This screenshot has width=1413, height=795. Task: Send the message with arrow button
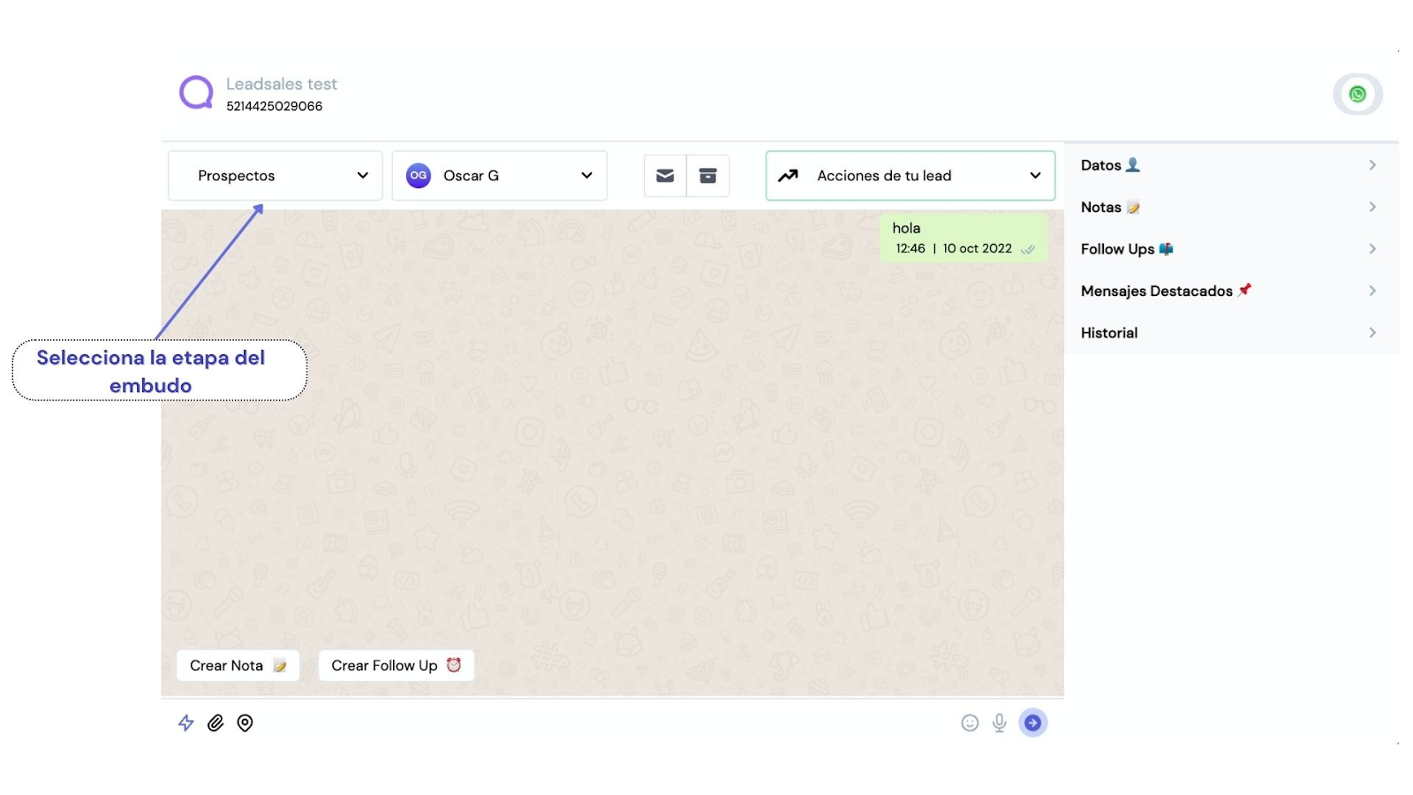[x=1033, y=723]
